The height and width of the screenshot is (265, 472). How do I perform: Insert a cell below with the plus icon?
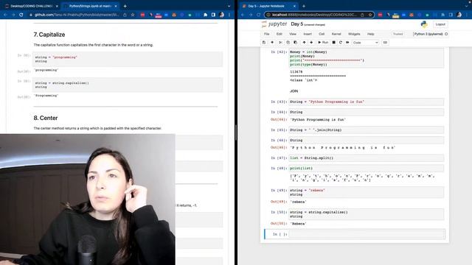click(272, 43)
